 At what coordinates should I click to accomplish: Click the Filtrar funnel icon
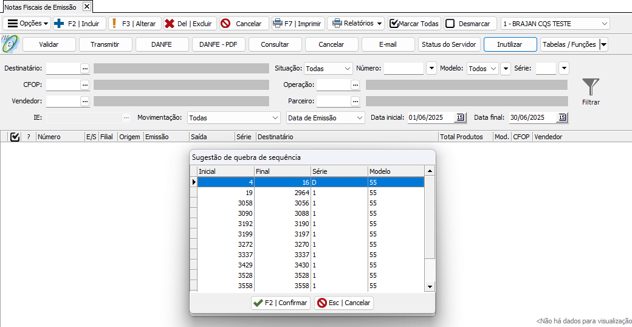point(590,87)
